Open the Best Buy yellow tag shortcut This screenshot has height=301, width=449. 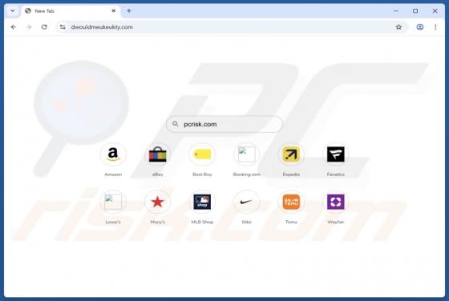pos(202,155)
